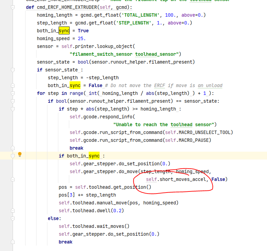Click 'pos = self.toolhead.get_position()' line
Viewport: 267px width, 251px height.
pos(105,187)
